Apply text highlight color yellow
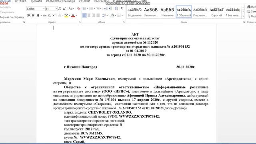 [66, 16]
